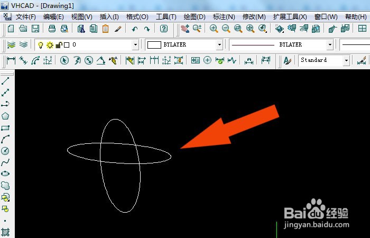This screenshot has width=370, height=238.
Task: Open the 标注(N) menu
Action: click(x=224, y=17)
